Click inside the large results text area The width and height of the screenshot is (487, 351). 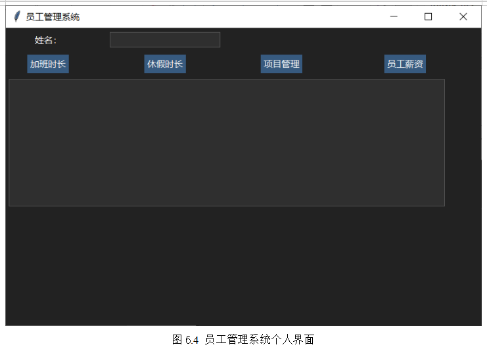tap(227, 143)
